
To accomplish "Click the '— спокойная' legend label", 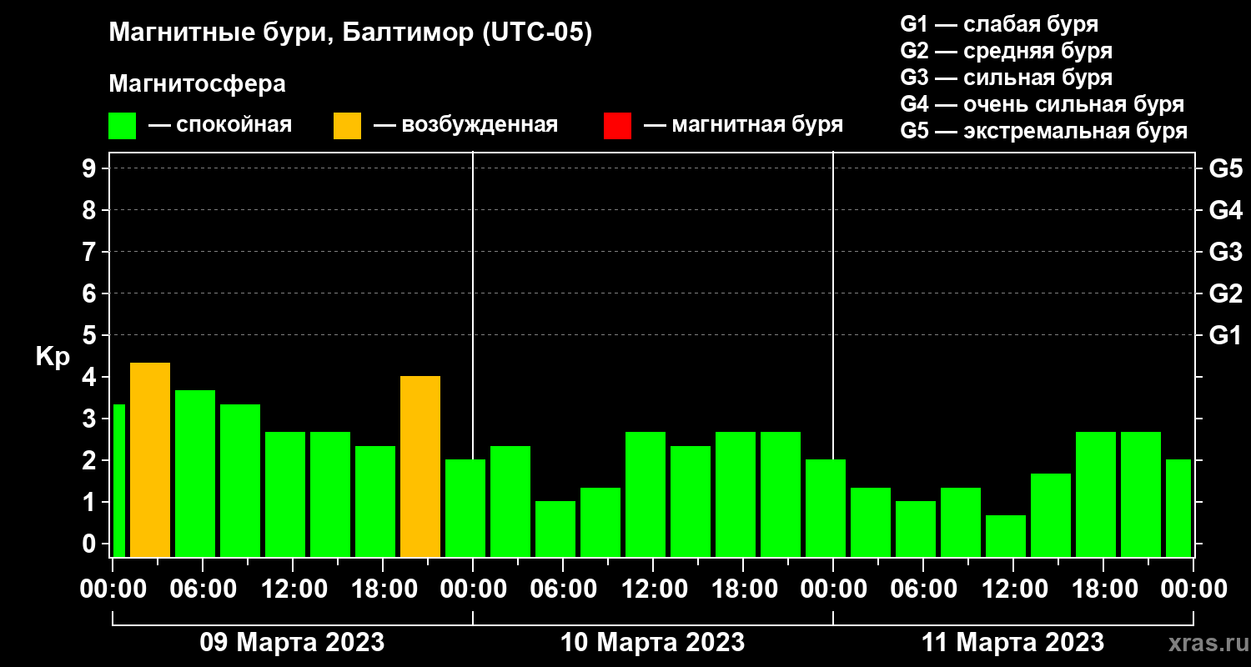I will (220, 125).
